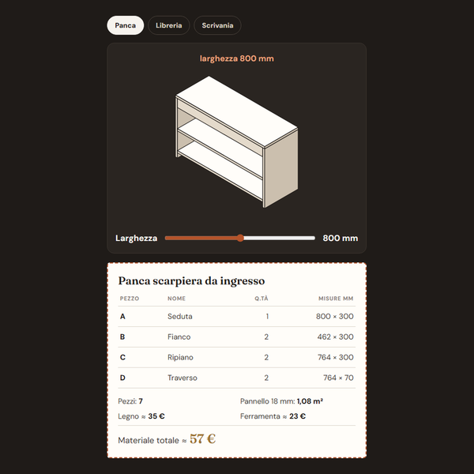Switch to the Libreria tab
This screenshot has width=474, height=474.
coord(169,25)
